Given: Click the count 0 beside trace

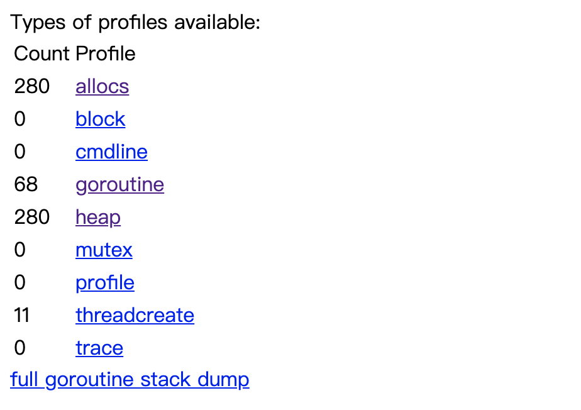Looking at the screenshot, I should pyautogui.click(x=20, y=348).
